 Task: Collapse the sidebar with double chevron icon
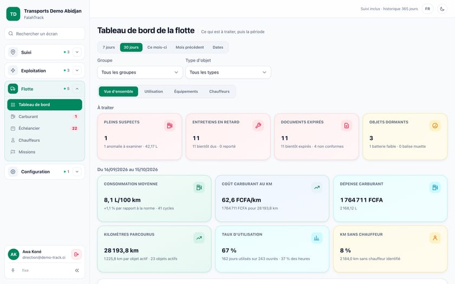click(x=77, y=270)
